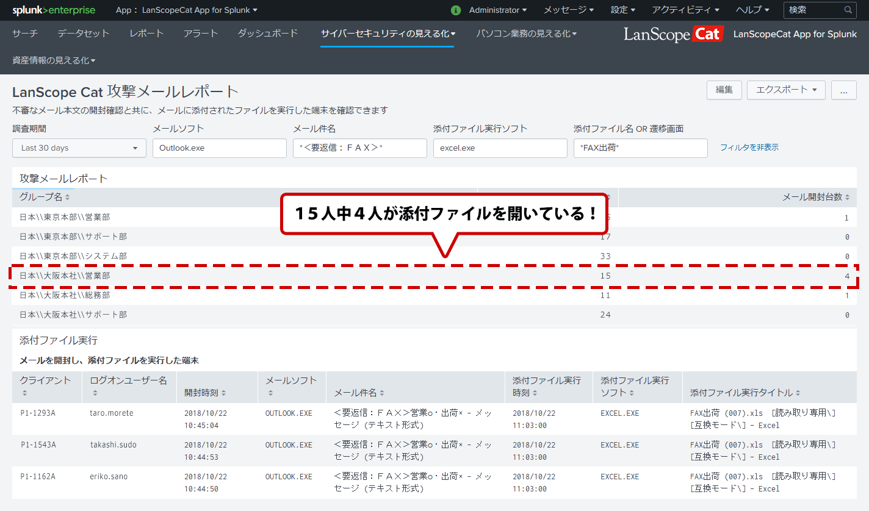Click the Splunk enterprise logo

(x=54, y=10)
